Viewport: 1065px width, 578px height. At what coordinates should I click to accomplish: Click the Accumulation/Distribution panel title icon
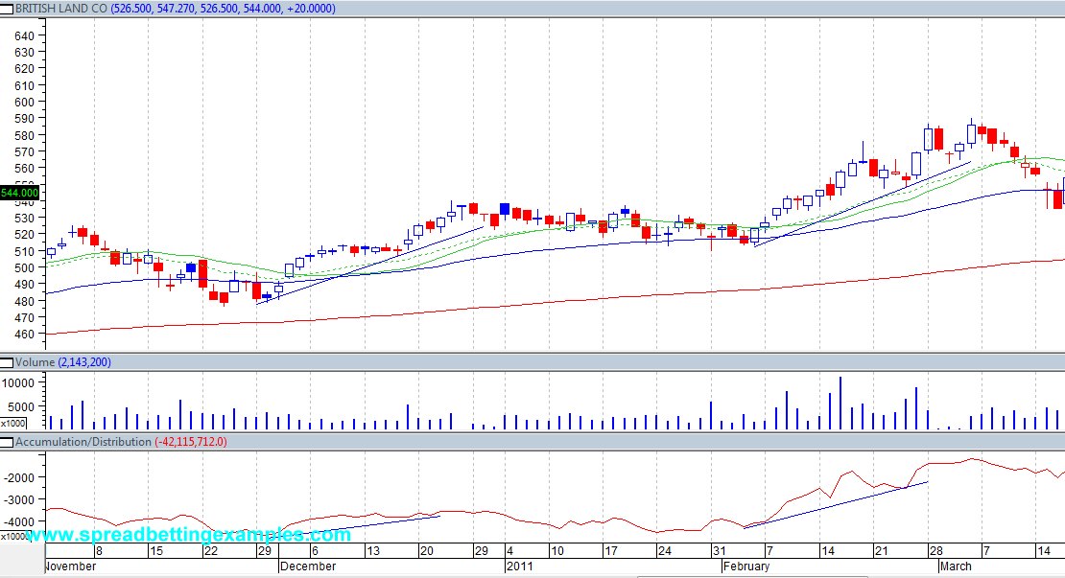click(8, 442)
